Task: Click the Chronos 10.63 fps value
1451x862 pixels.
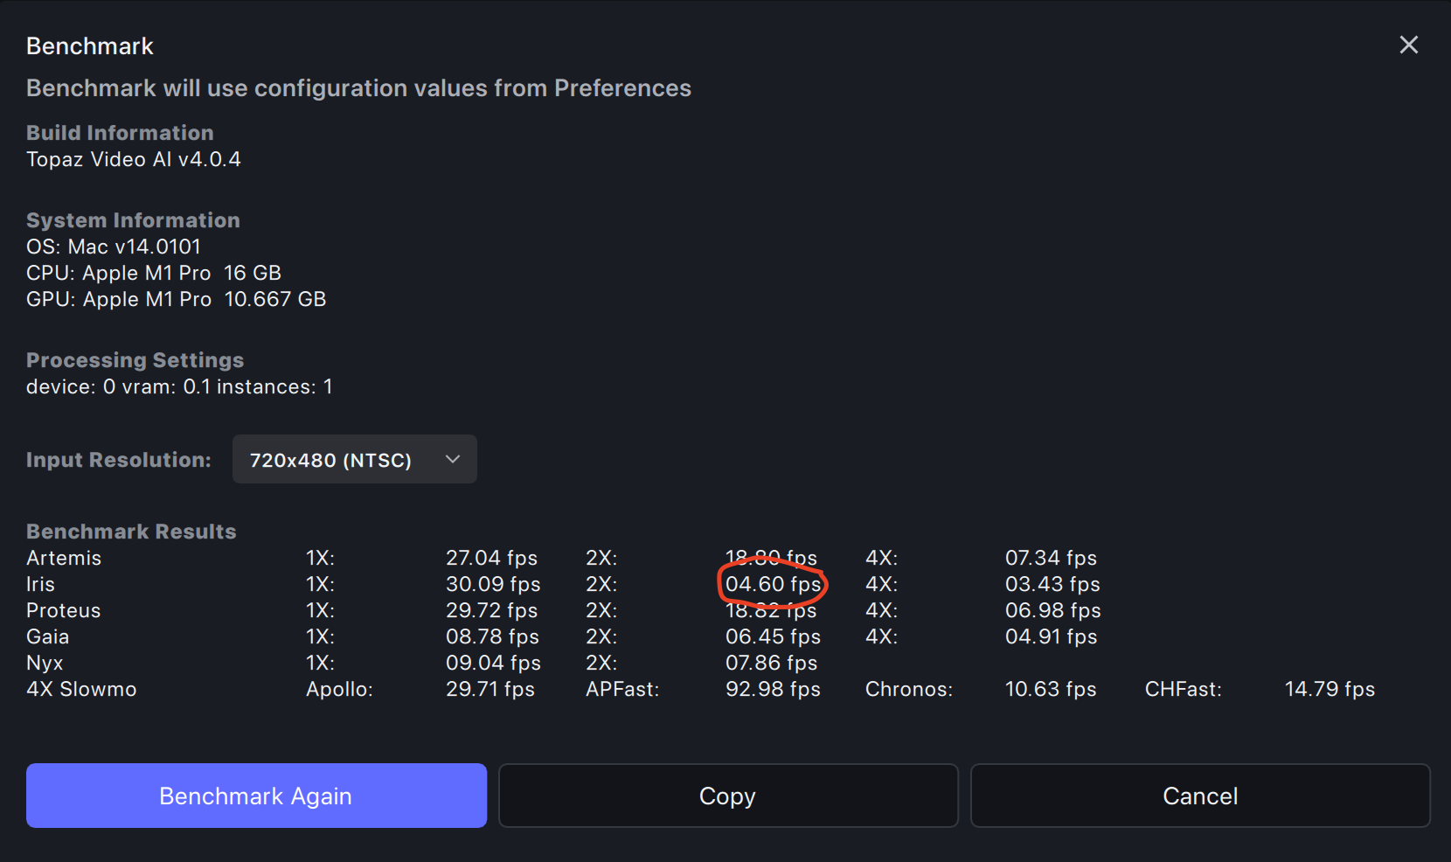Action: pyautogui.click(x=1050, y=689)
